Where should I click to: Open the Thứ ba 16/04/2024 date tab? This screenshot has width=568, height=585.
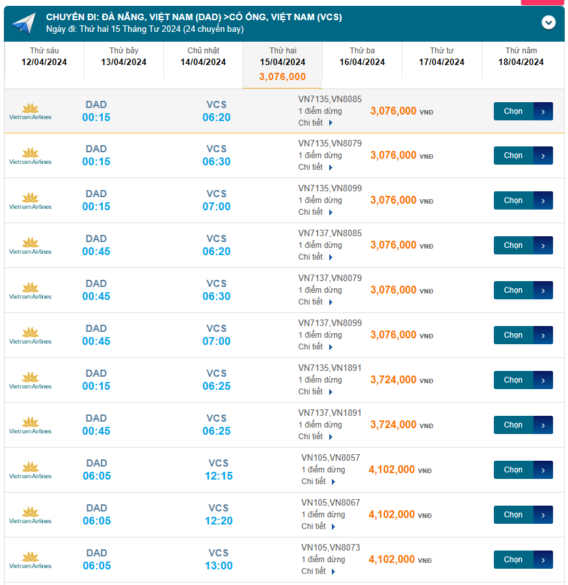(362, 57)
